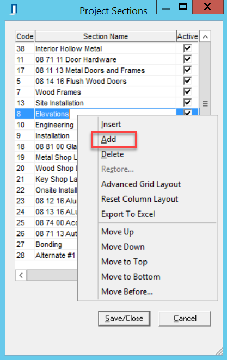Minimize the Project Sections window
This screenshot has height=360, width=227.
166,7
